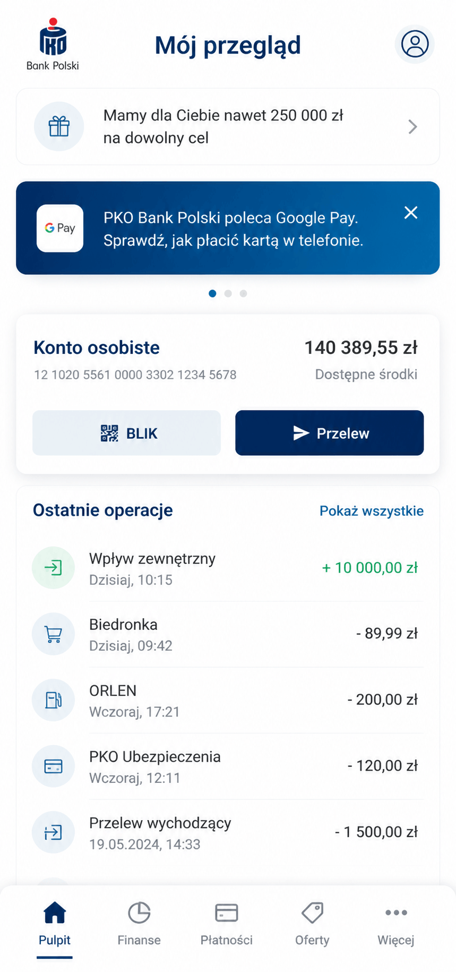456x972 pixels.
Task: Go to the Oferty tab
Action: 312,924
